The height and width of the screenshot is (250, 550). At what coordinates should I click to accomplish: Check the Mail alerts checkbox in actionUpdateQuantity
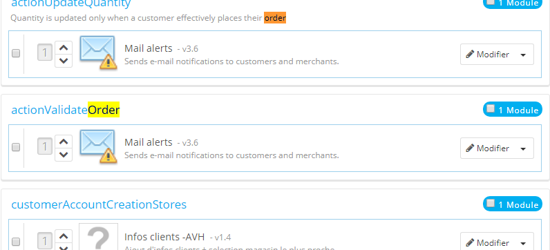click(16, 53)
